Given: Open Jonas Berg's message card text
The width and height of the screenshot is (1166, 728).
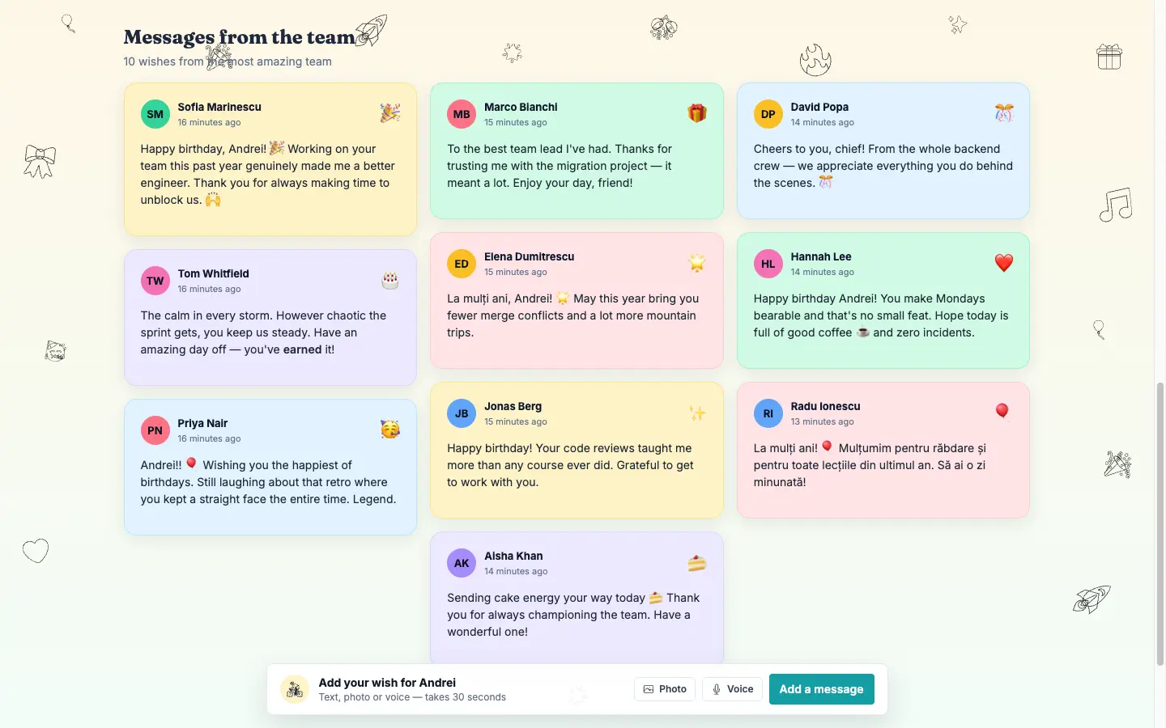Looking at the screenshot, I should [570, 465].
